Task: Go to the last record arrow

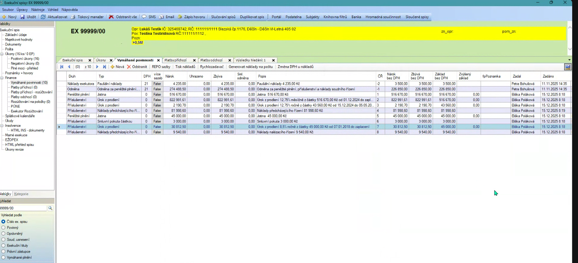Action: click(x=105, y=67)
